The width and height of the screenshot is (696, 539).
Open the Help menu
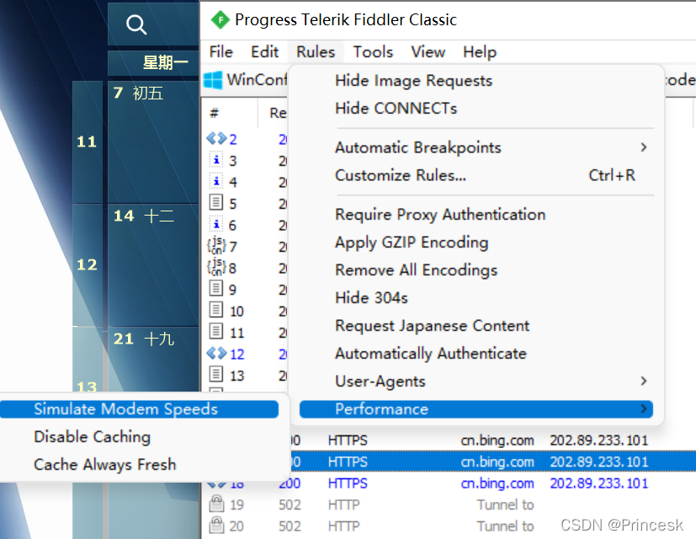click(480, 52)
